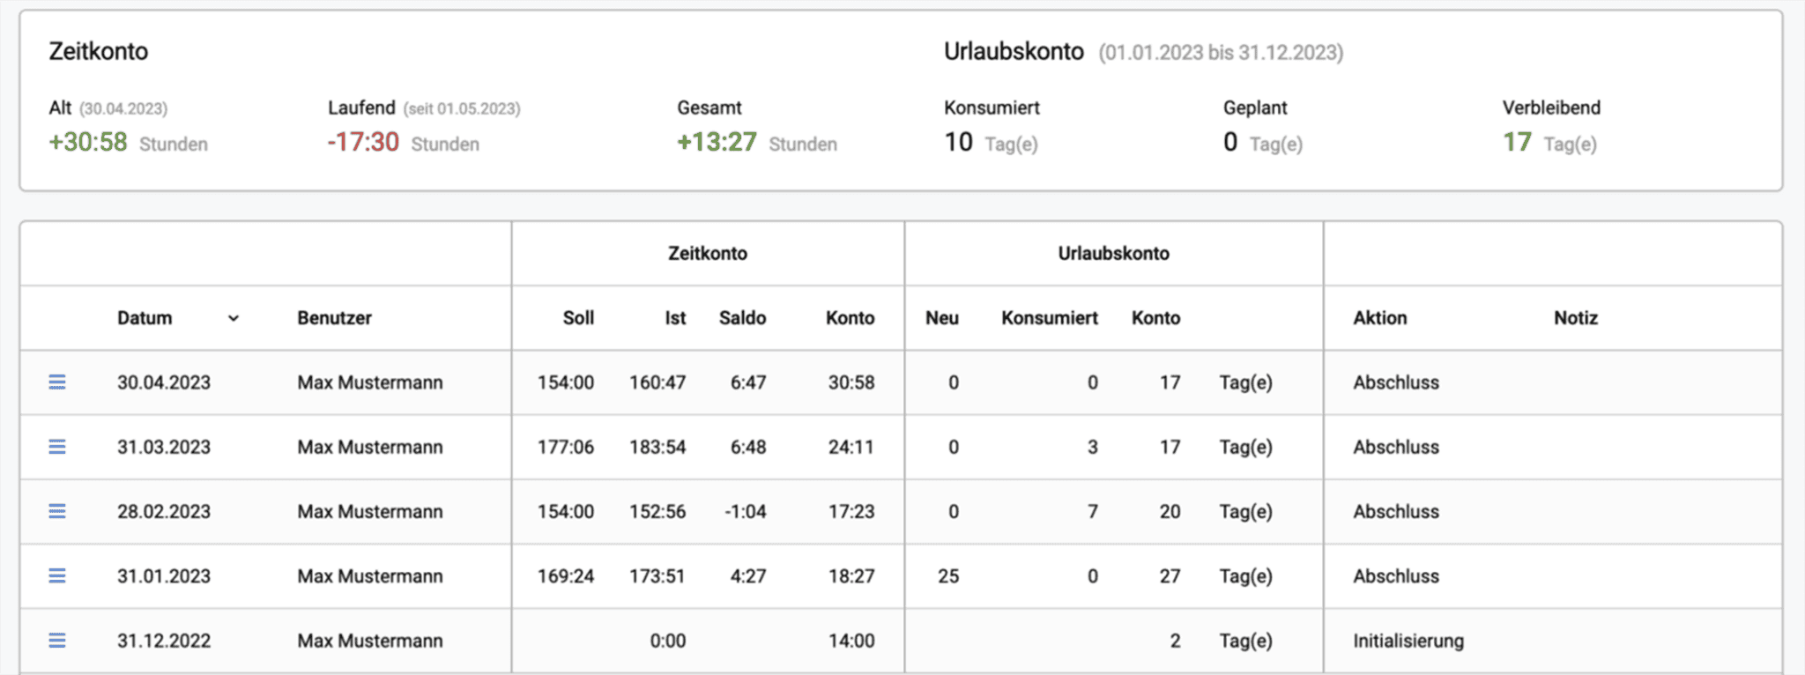Click the Datum column header
Image resolution: width=1805 pixels, height=675 pixels.
[145, 318]
